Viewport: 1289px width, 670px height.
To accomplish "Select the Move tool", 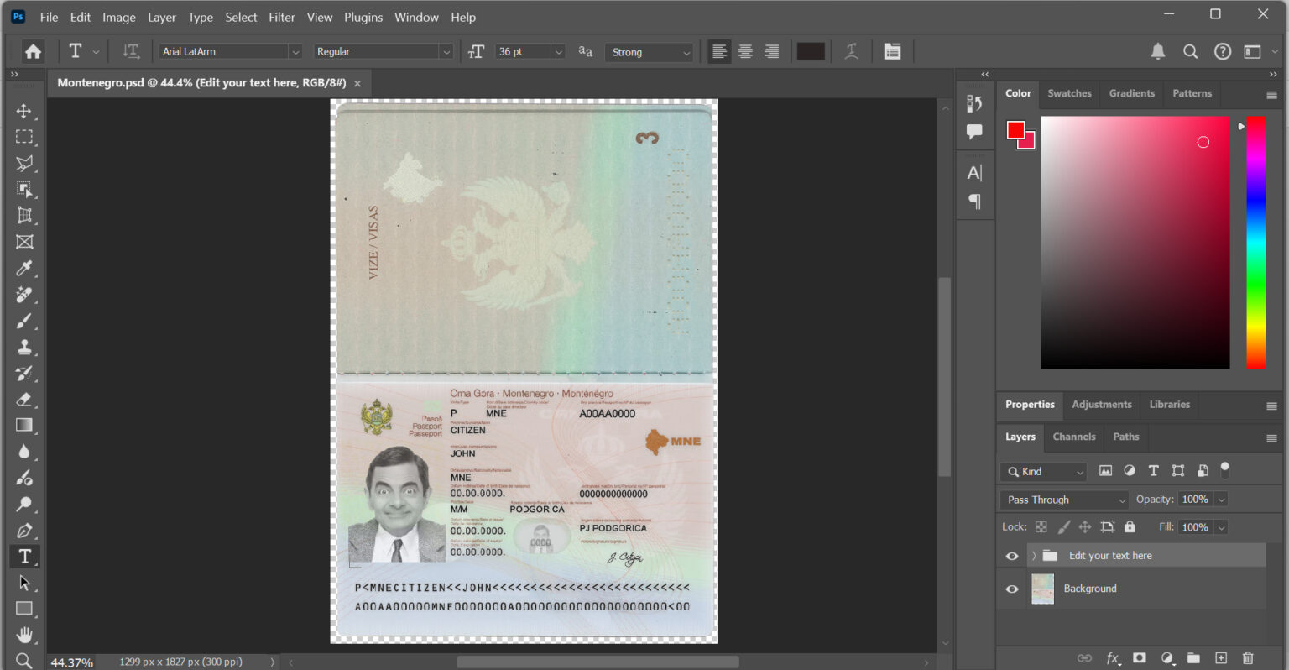I will (24, 111).
